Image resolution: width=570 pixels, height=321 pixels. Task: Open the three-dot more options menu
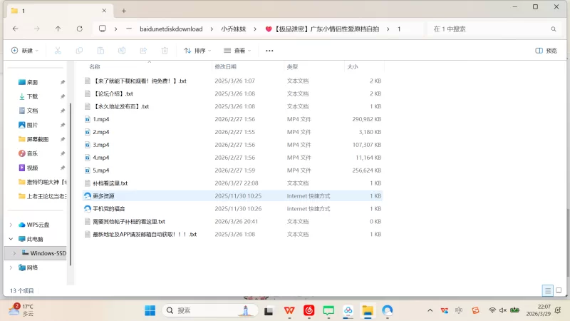269,51
